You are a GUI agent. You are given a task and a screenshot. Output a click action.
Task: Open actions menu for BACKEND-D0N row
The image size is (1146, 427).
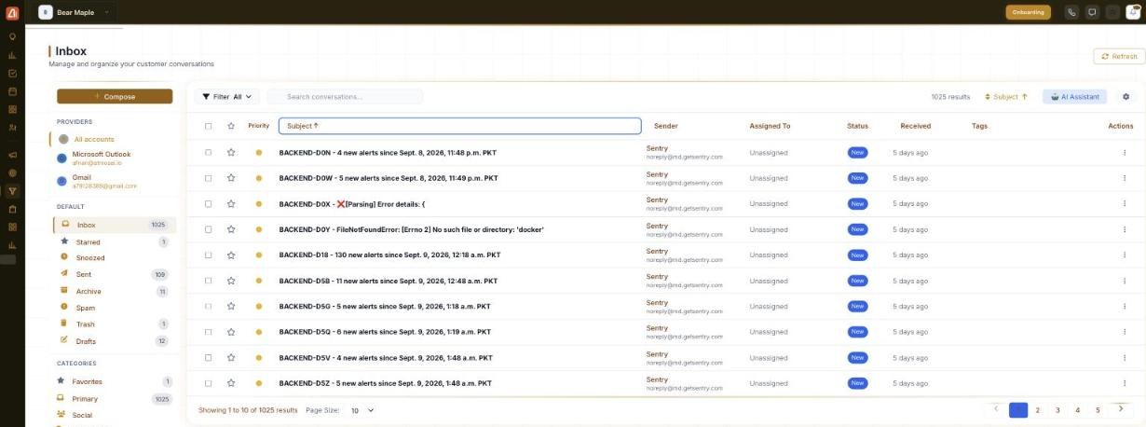point(1125,152)
